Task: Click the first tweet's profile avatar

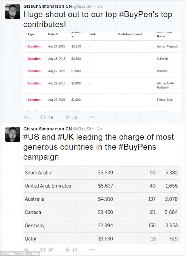Action: 13,12
